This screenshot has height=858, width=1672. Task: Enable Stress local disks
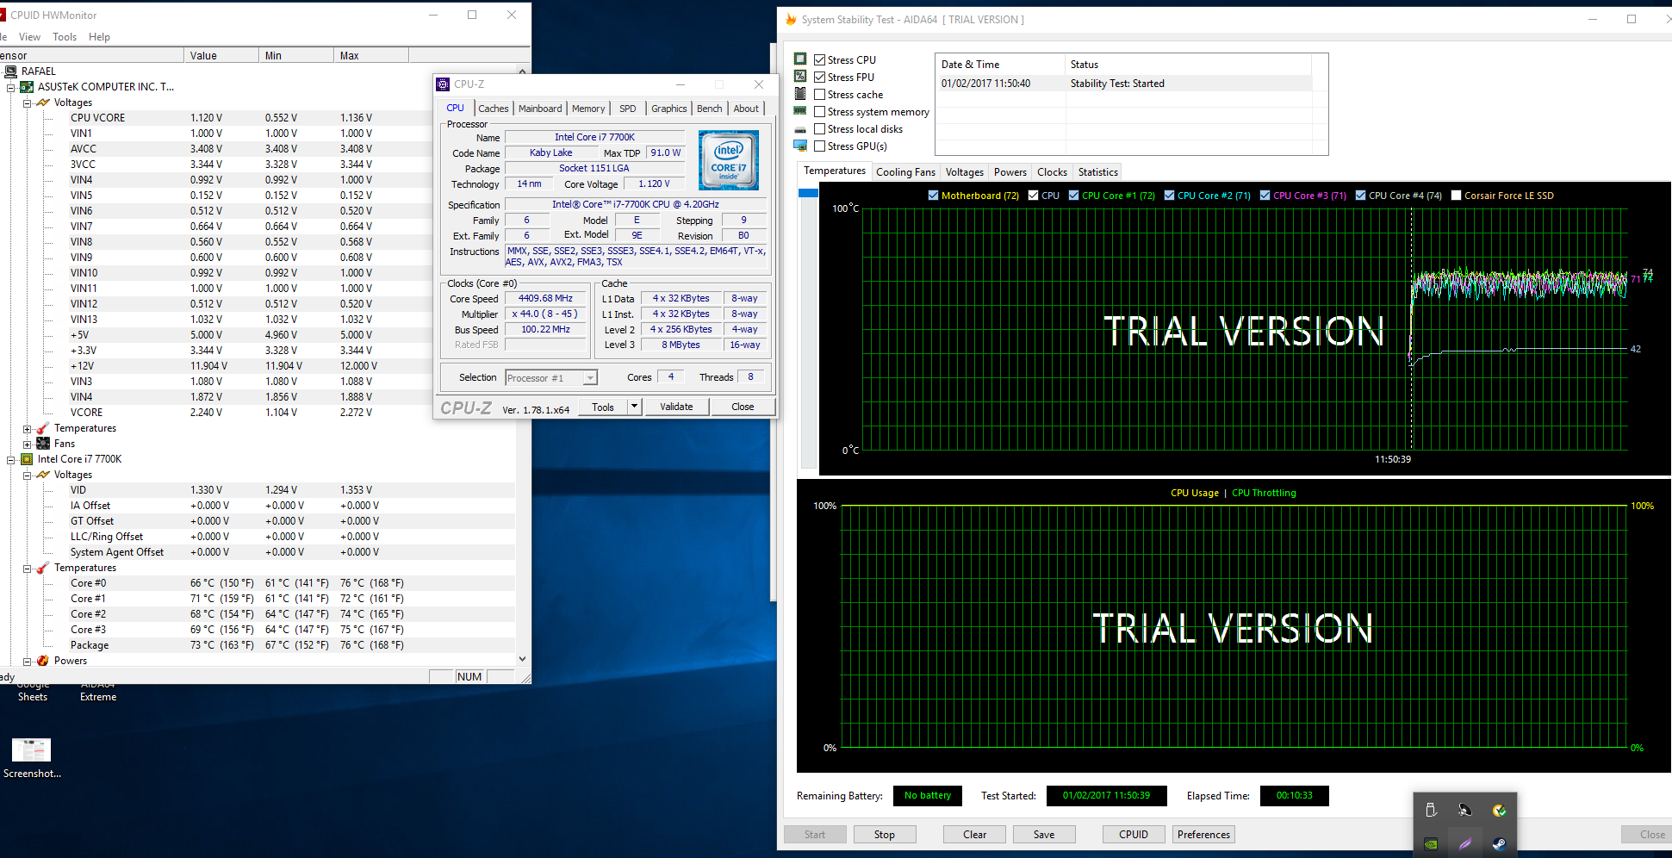[x=820, y=129]
